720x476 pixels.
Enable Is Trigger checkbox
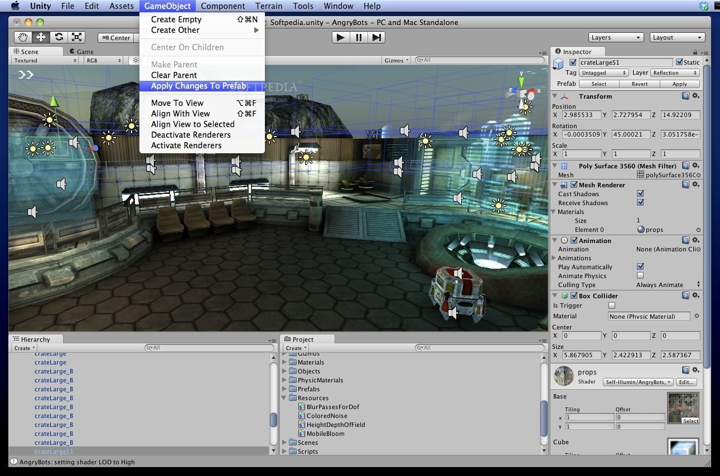pos(612,305)
